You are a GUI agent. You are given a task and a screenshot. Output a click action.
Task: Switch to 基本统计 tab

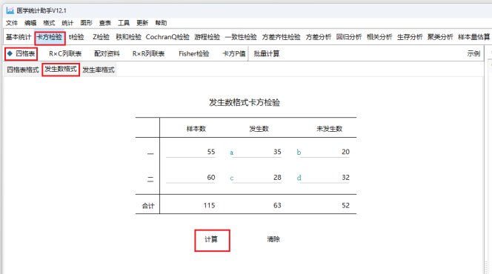coord(19,37)
